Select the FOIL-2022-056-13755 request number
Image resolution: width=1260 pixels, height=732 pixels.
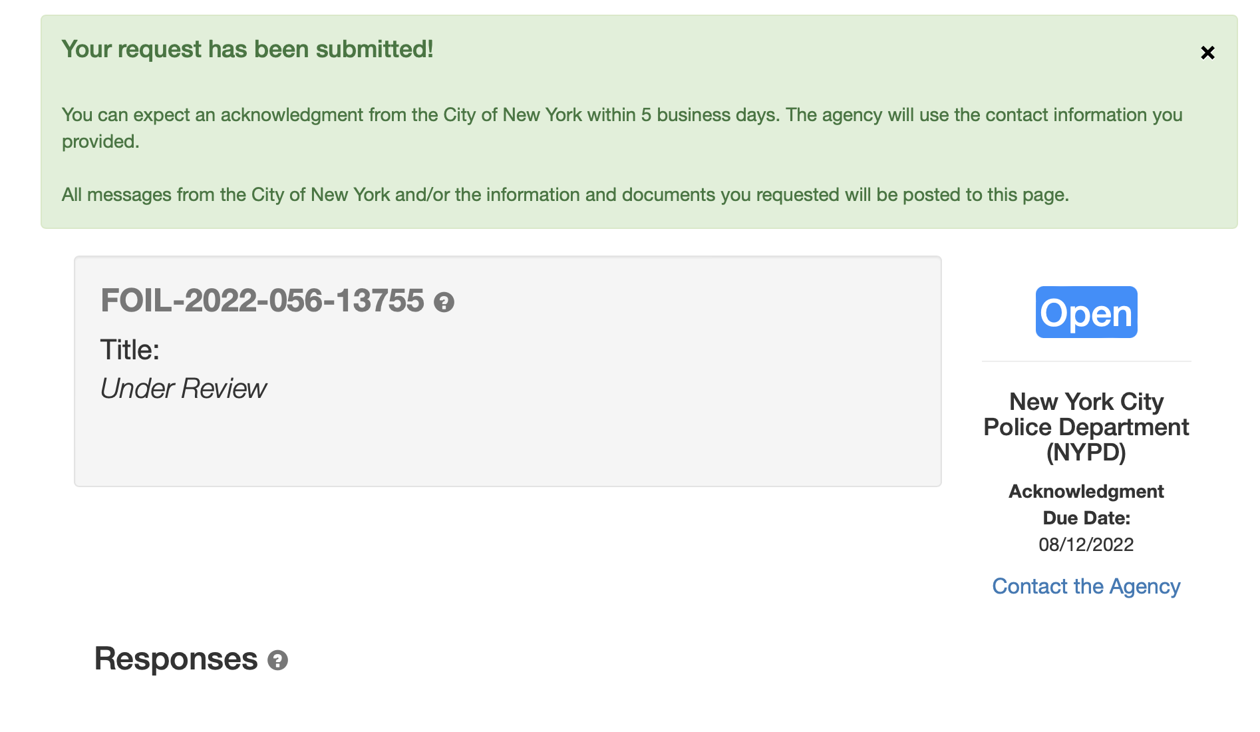coord(262,301)
